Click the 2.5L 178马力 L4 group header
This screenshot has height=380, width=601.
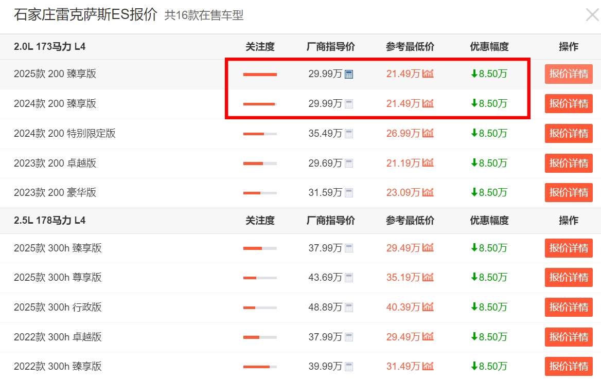pyautogui.click(x=50, y=221)
